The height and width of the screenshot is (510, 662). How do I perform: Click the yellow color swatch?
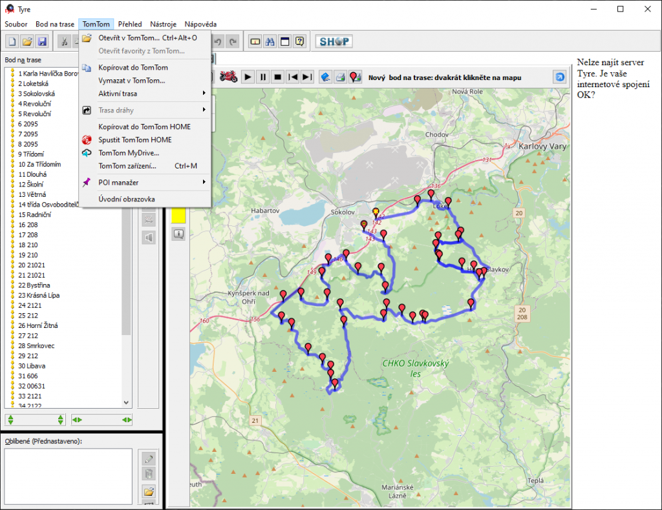coord(178,216)
